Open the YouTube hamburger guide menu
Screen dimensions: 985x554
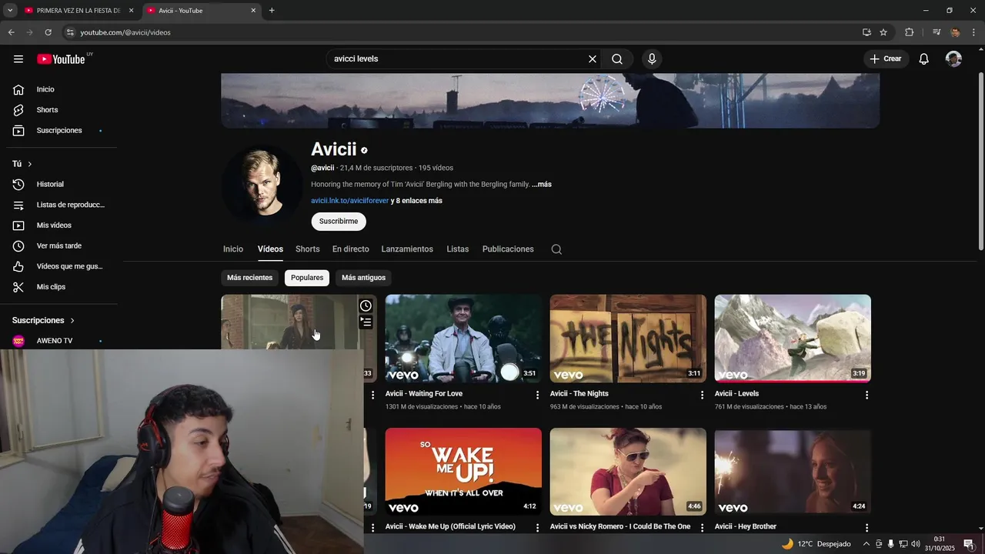(18, 59)
